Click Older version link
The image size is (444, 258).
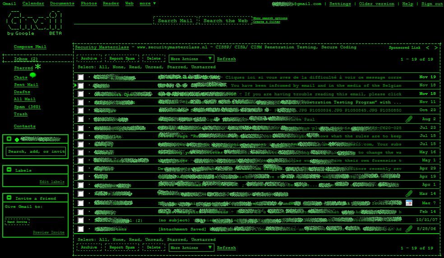377,4
